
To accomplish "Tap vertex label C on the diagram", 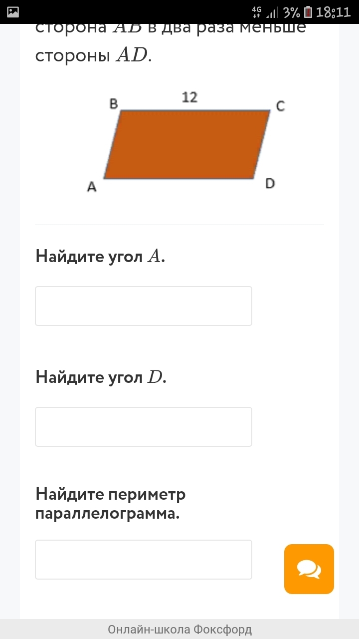I will click(x=280, y=106).
